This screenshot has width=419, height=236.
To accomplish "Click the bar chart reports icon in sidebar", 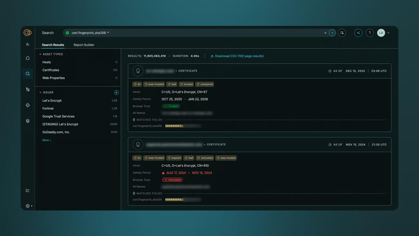I will pos(28,44).
